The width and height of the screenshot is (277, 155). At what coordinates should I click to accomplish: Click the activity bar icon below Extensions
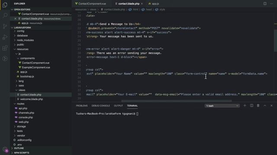pyautogui.click(x=5, y=59)
